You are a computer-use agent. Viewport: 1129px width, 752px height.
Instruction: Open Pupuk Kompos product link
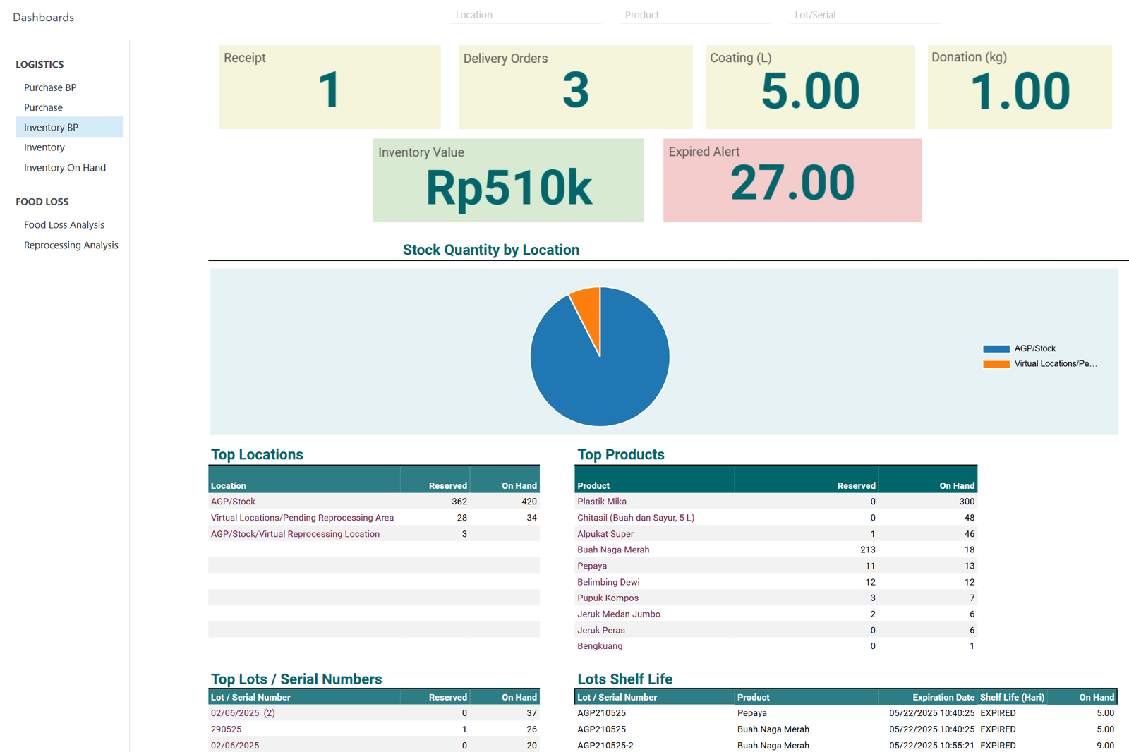608,598
